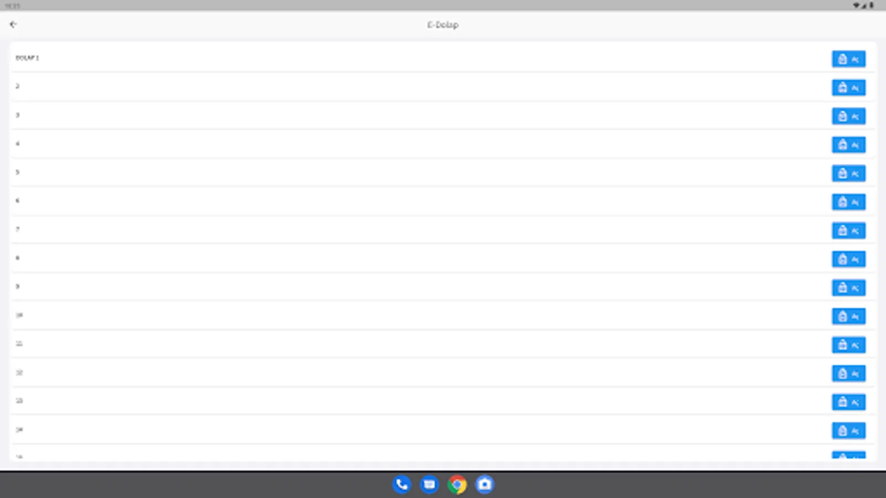Tap the Aç button beside row 8
The image size is (886, 498).
848,259
